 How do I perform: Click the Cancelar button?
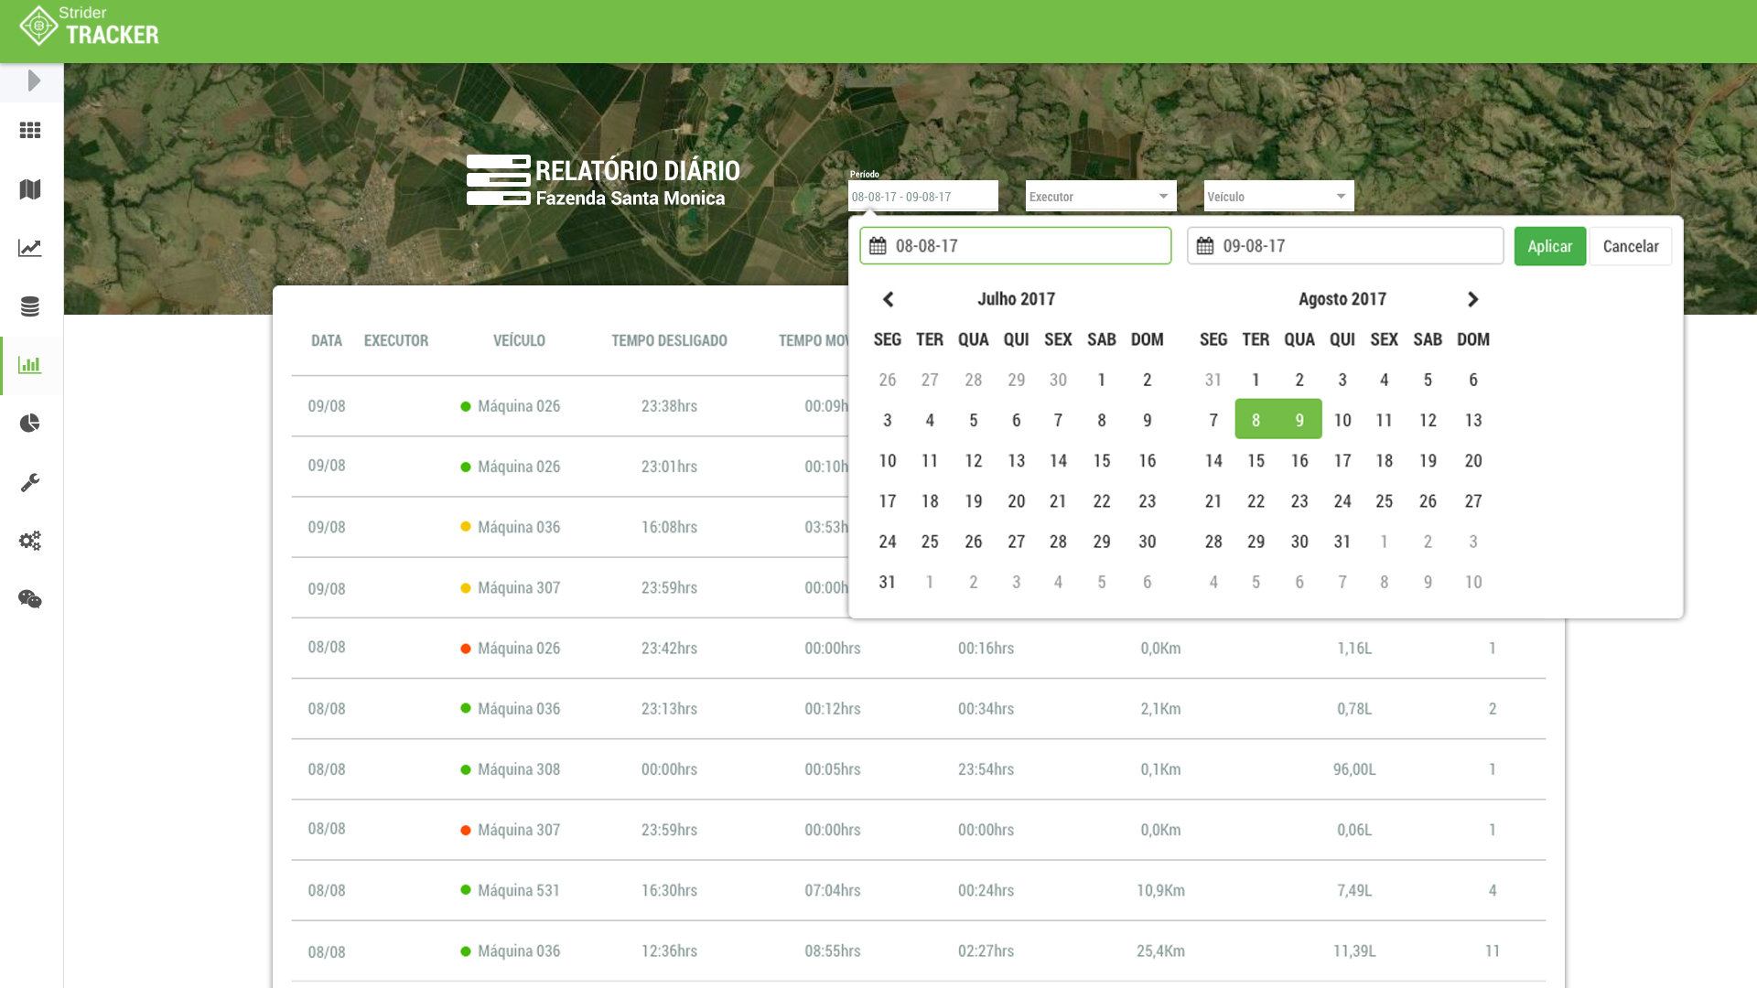tap(1630, 246)
